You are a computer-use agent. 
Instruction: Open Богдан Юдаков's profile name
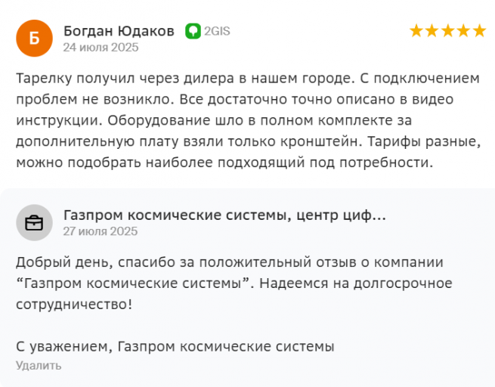[x=119, y=31]
